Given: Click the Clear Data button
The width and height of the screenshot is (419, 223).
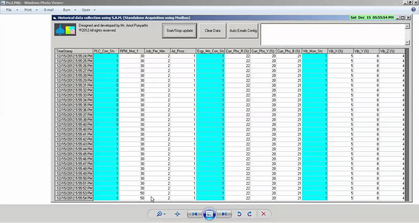Looking at the screenshot, I should pyautogui.click(x=212, y=30).
